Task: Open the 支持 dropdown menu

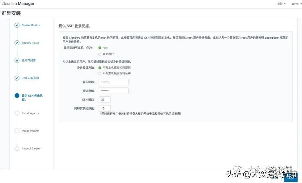Action: pyautogui.click(x=281, y=4)
